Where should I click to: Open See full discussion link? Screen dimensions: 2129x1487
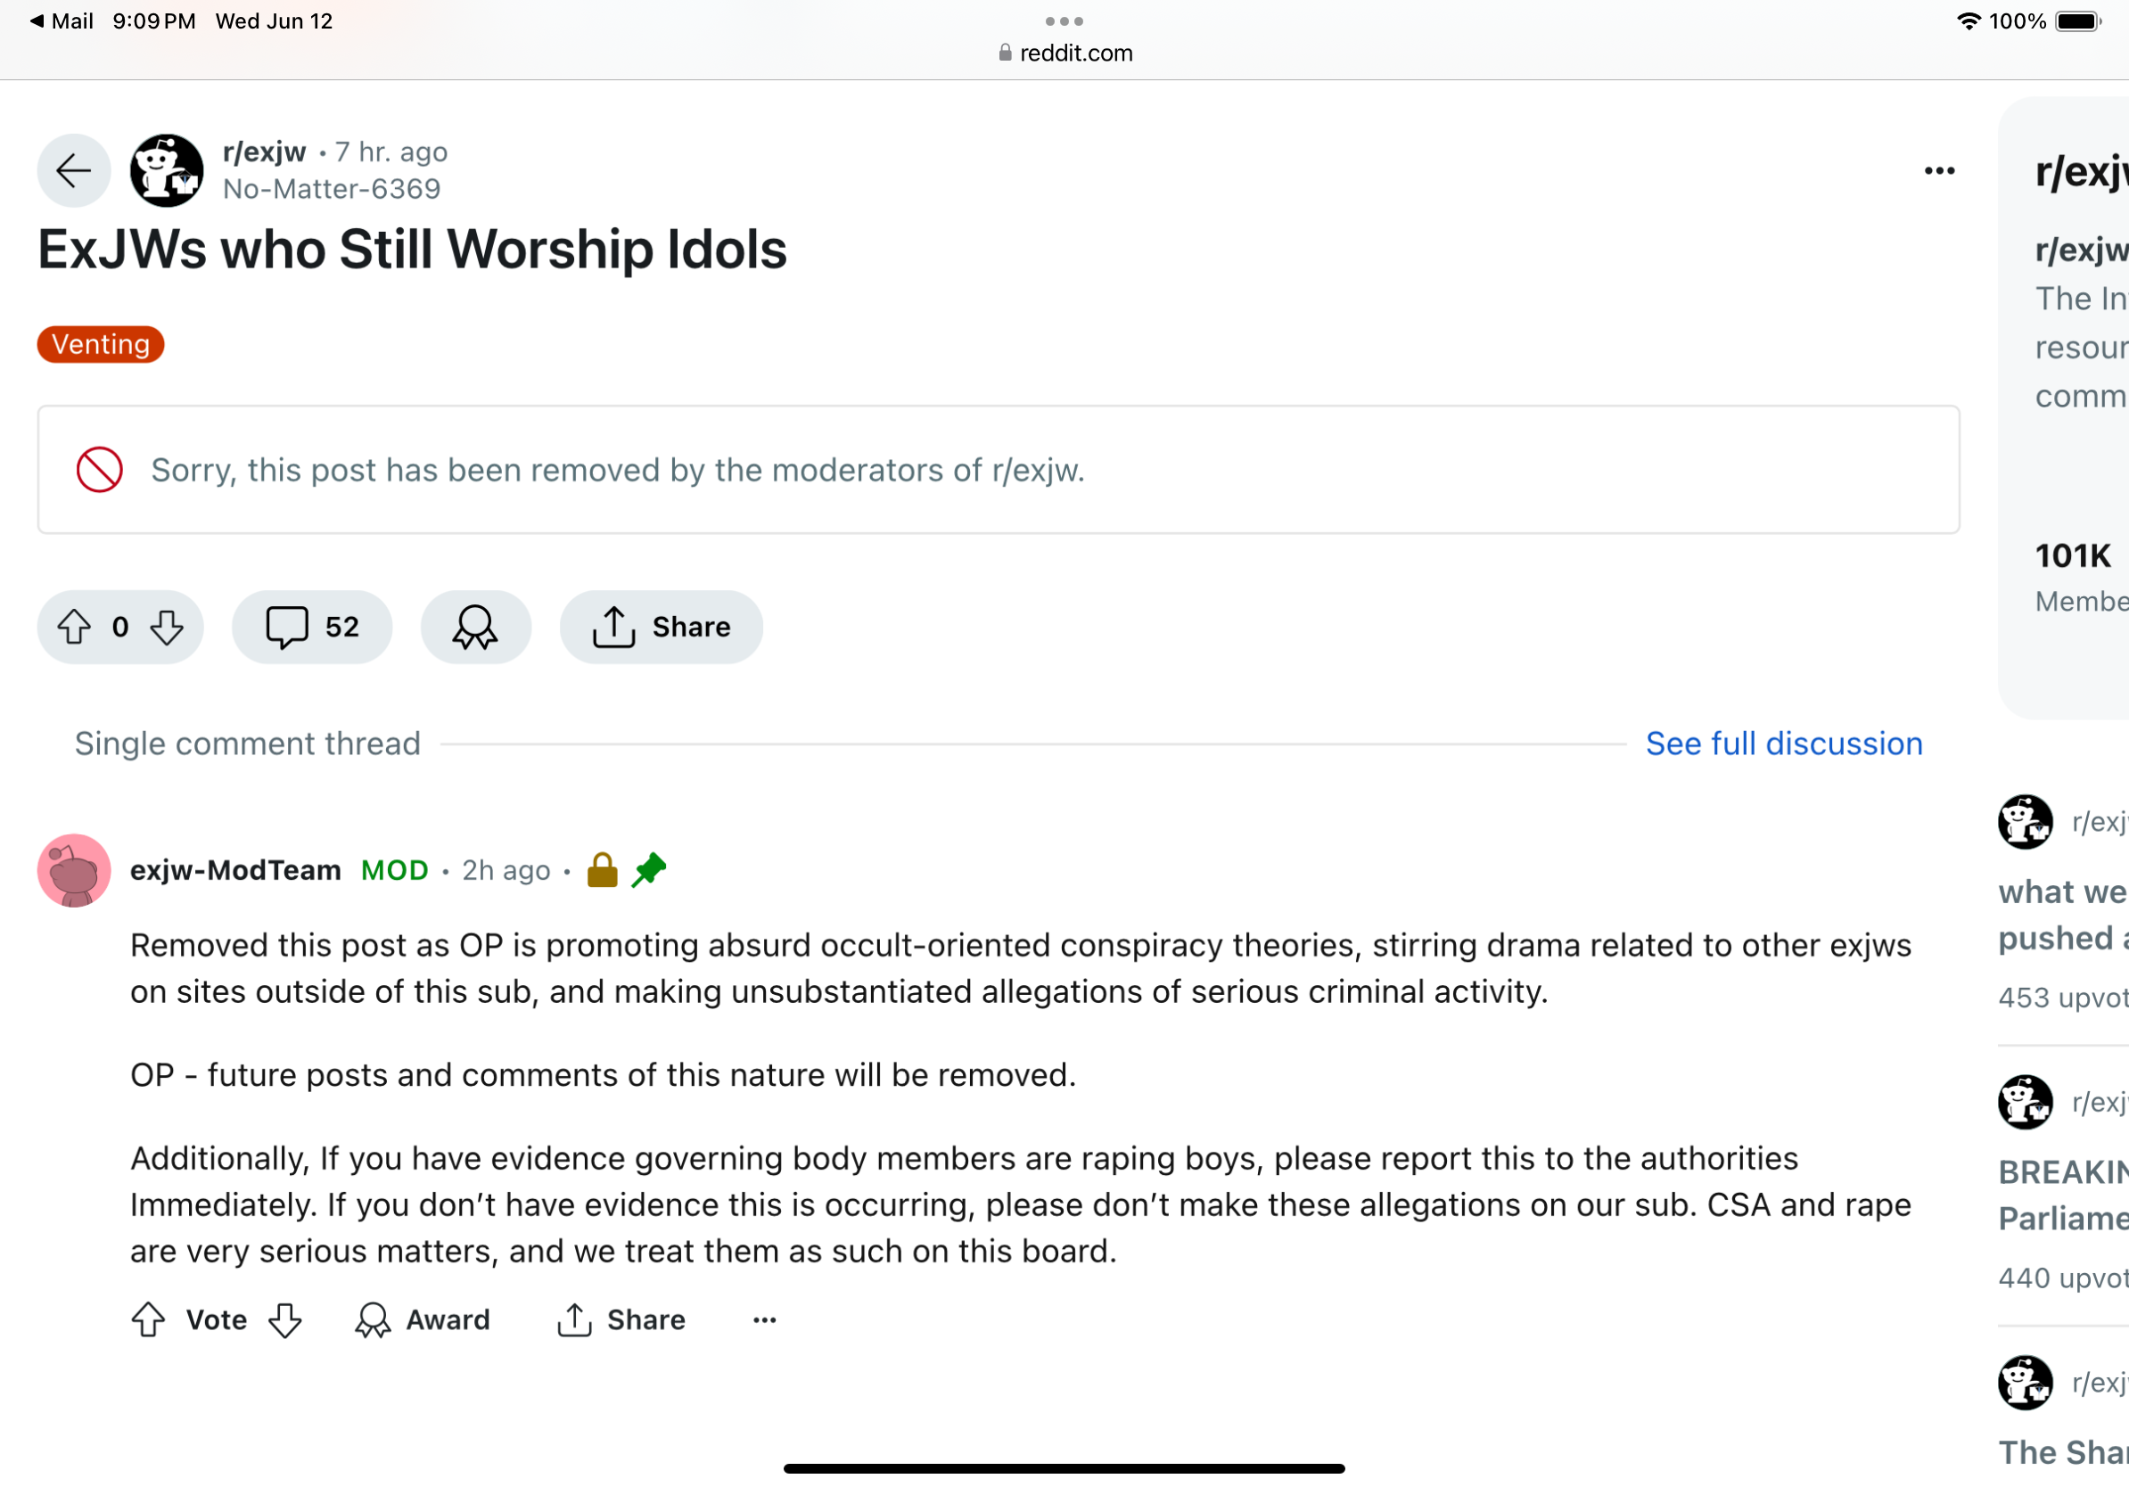pyautogui.click(x=1784, y=743)
